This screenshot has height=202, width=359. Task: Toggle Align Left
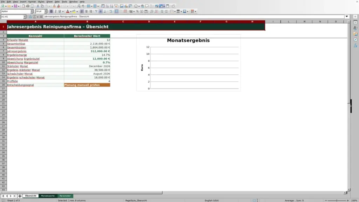point(82,11)
